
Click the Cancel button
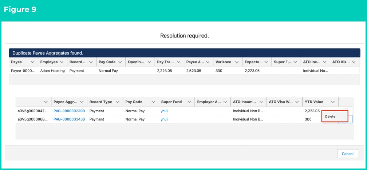coord(348,154)
